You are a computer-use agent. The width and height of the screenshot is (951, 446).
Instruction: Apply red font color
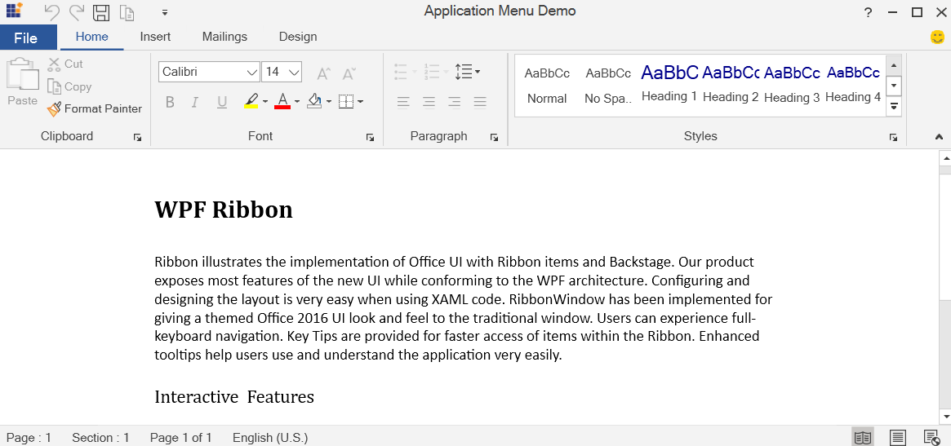tap(282, 100)
